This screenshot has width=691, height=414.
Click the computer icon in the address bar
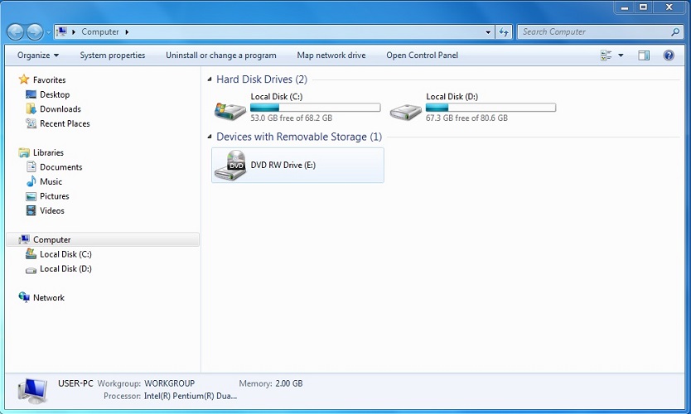pyautogui.click(x=62, y=31)
